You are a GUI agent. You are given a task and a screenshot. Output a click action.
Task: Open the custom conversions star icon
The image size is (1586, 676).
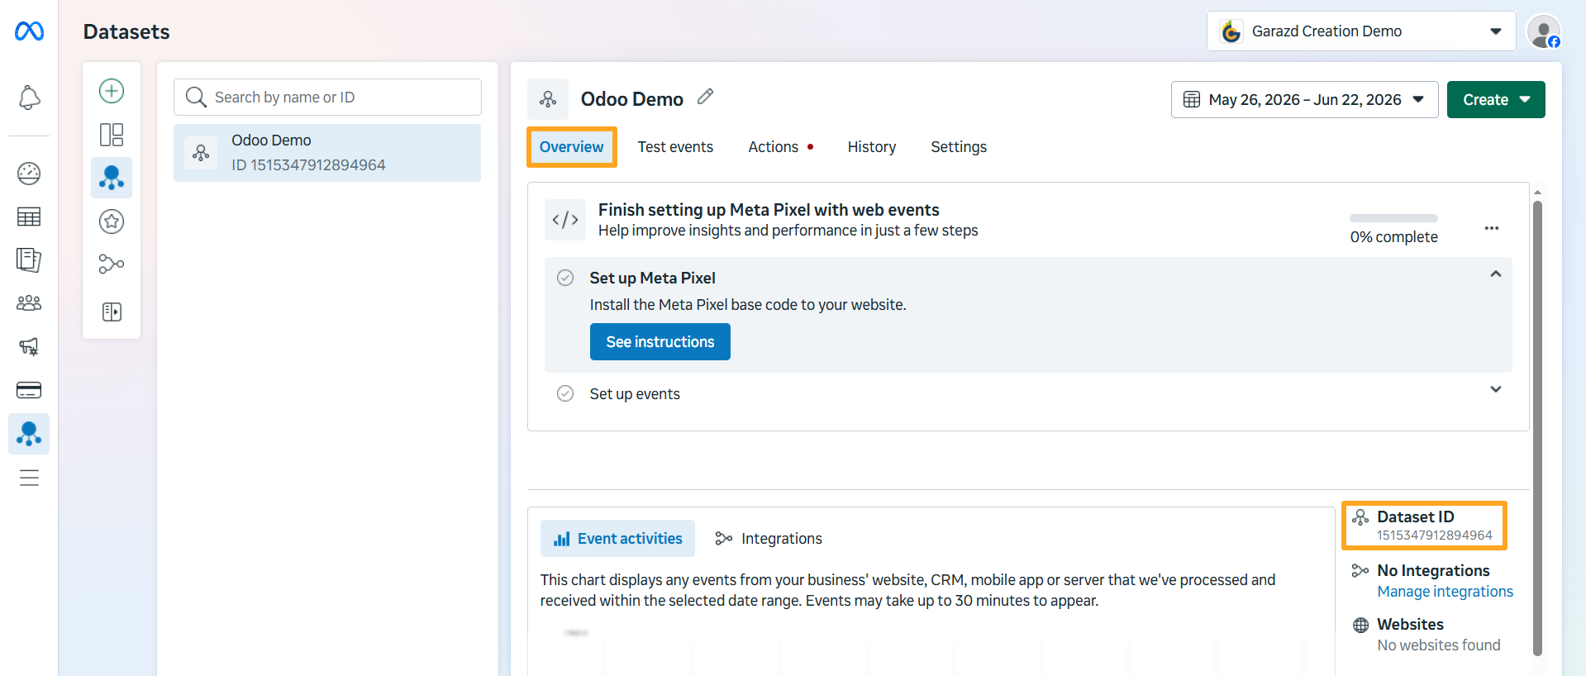click(x=112, y=221)
